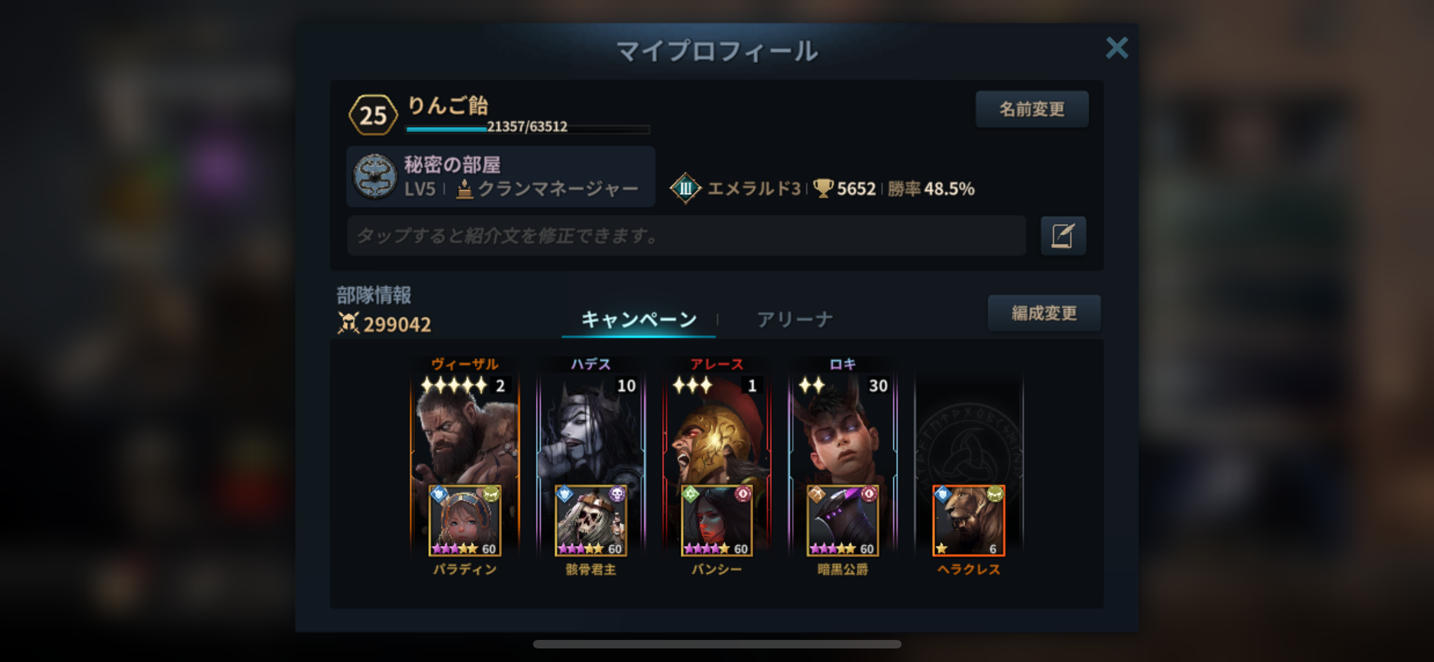Click the エメラルド3 rank badge icon
This screenshot has width=1434, height=662.
click(685, 188)
